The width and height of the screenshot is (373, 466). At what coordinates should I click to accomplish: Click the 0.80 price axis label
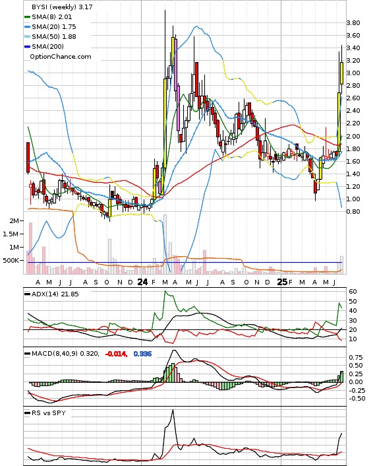click(353, 212)
